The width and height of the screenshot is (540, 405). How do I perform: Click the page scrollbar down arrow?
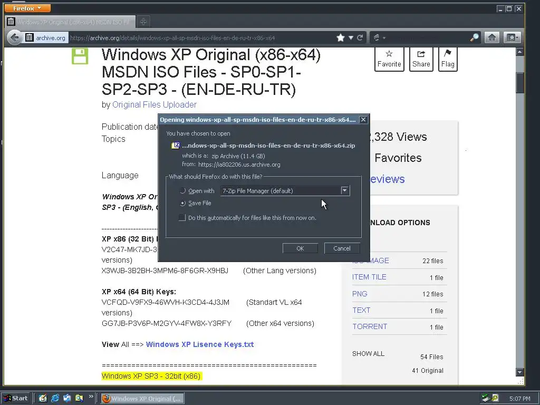pos(519,372)
